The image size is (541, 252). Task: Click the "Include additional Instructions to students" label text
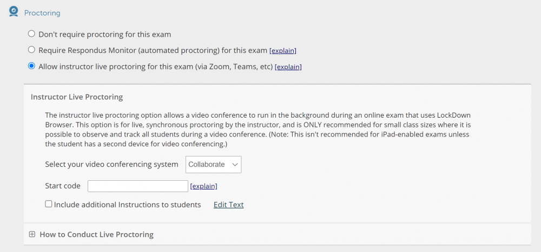pyautogui.click(x=127, y=205)
